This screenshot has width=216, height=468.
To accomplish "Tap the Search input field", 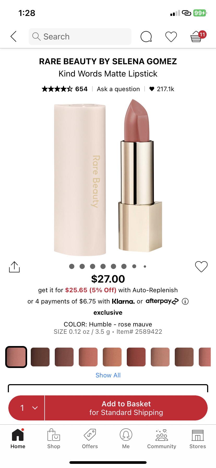I will coord(80,37).
